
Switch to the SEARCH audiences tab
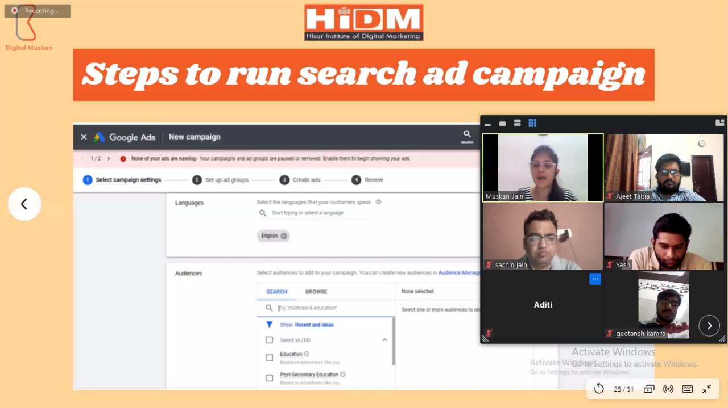(x=277, y=292)
